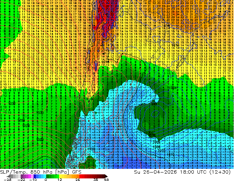234x181 pixels.
Task: Click the 1032 isobar label
Action: pos(12,103)
